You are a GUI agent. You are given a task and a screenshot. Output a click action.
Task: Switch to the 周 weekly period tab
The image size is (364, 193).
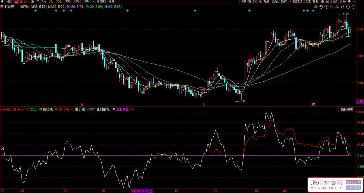22,2
